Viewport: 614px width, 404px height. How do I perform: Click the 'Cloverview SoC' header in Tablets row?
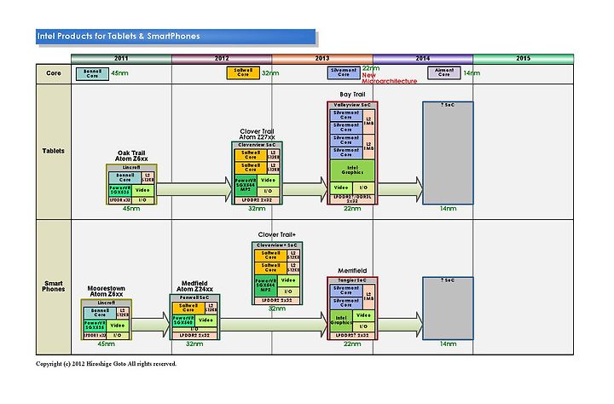pyautogui.click(x=257, y=145)
